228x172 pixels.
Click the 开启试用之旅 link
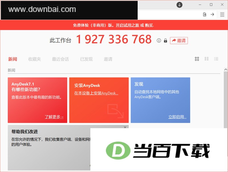point(127,25)
